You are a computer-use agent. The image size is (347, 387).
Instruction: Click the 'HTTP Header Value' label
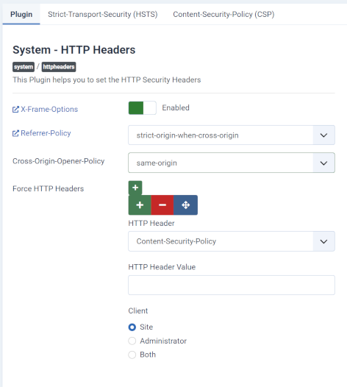pos(162,267)
